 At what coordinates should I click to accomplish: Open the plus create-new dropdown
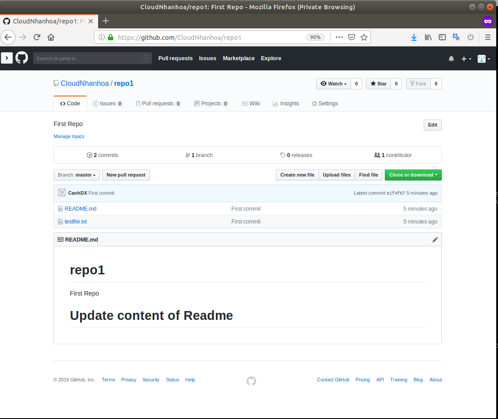coord(466,59)
